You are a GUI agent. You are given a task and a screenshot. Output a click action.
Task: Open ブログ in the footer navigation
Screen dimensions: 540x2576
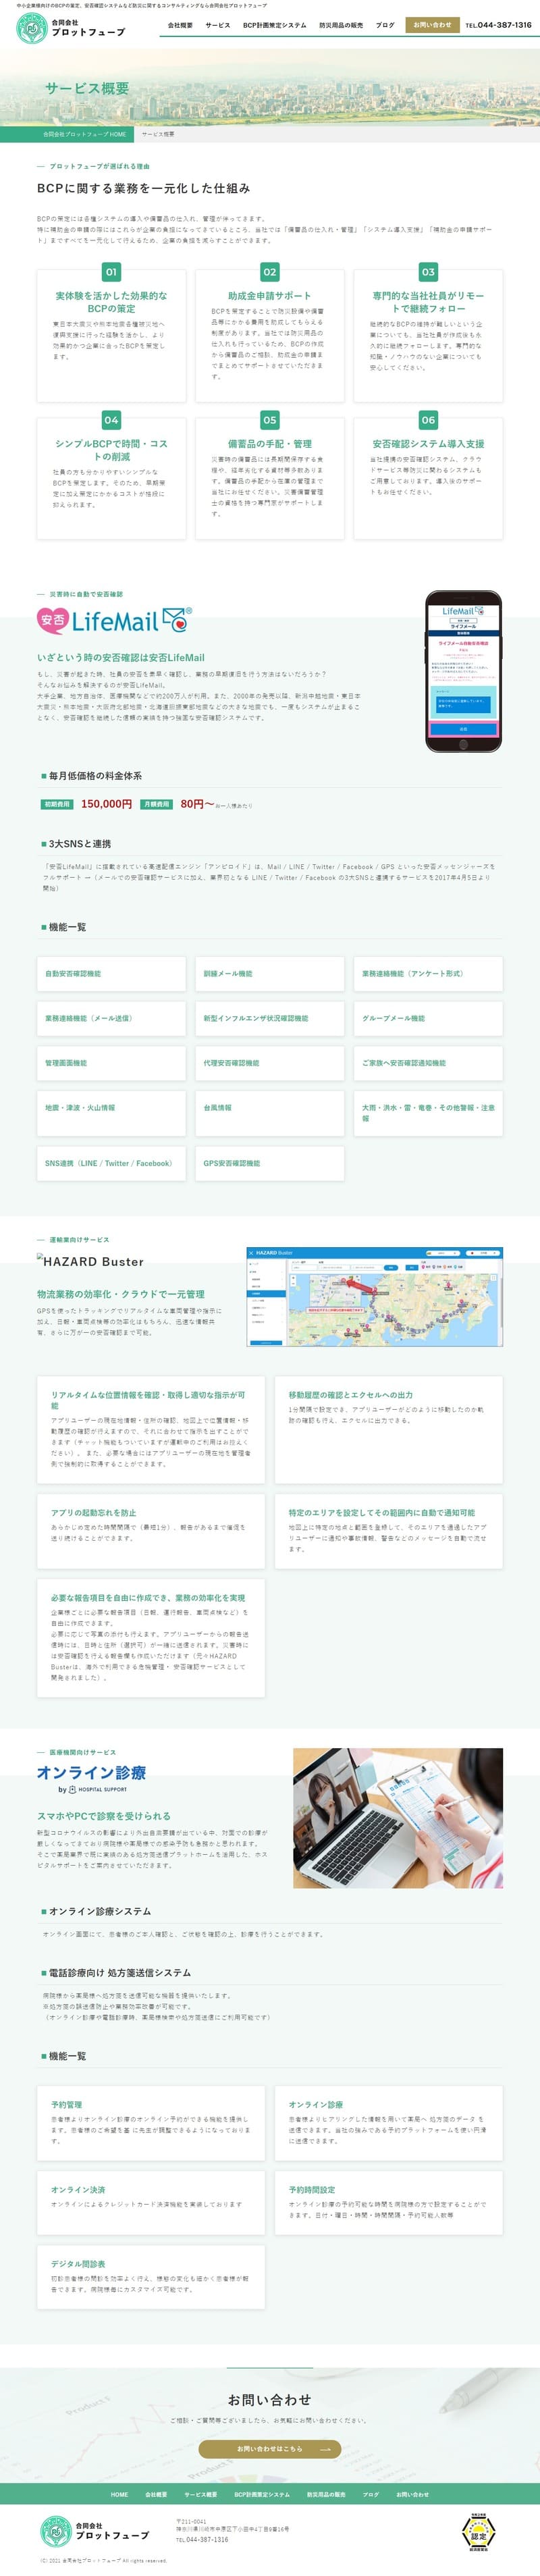(371, 2494)
